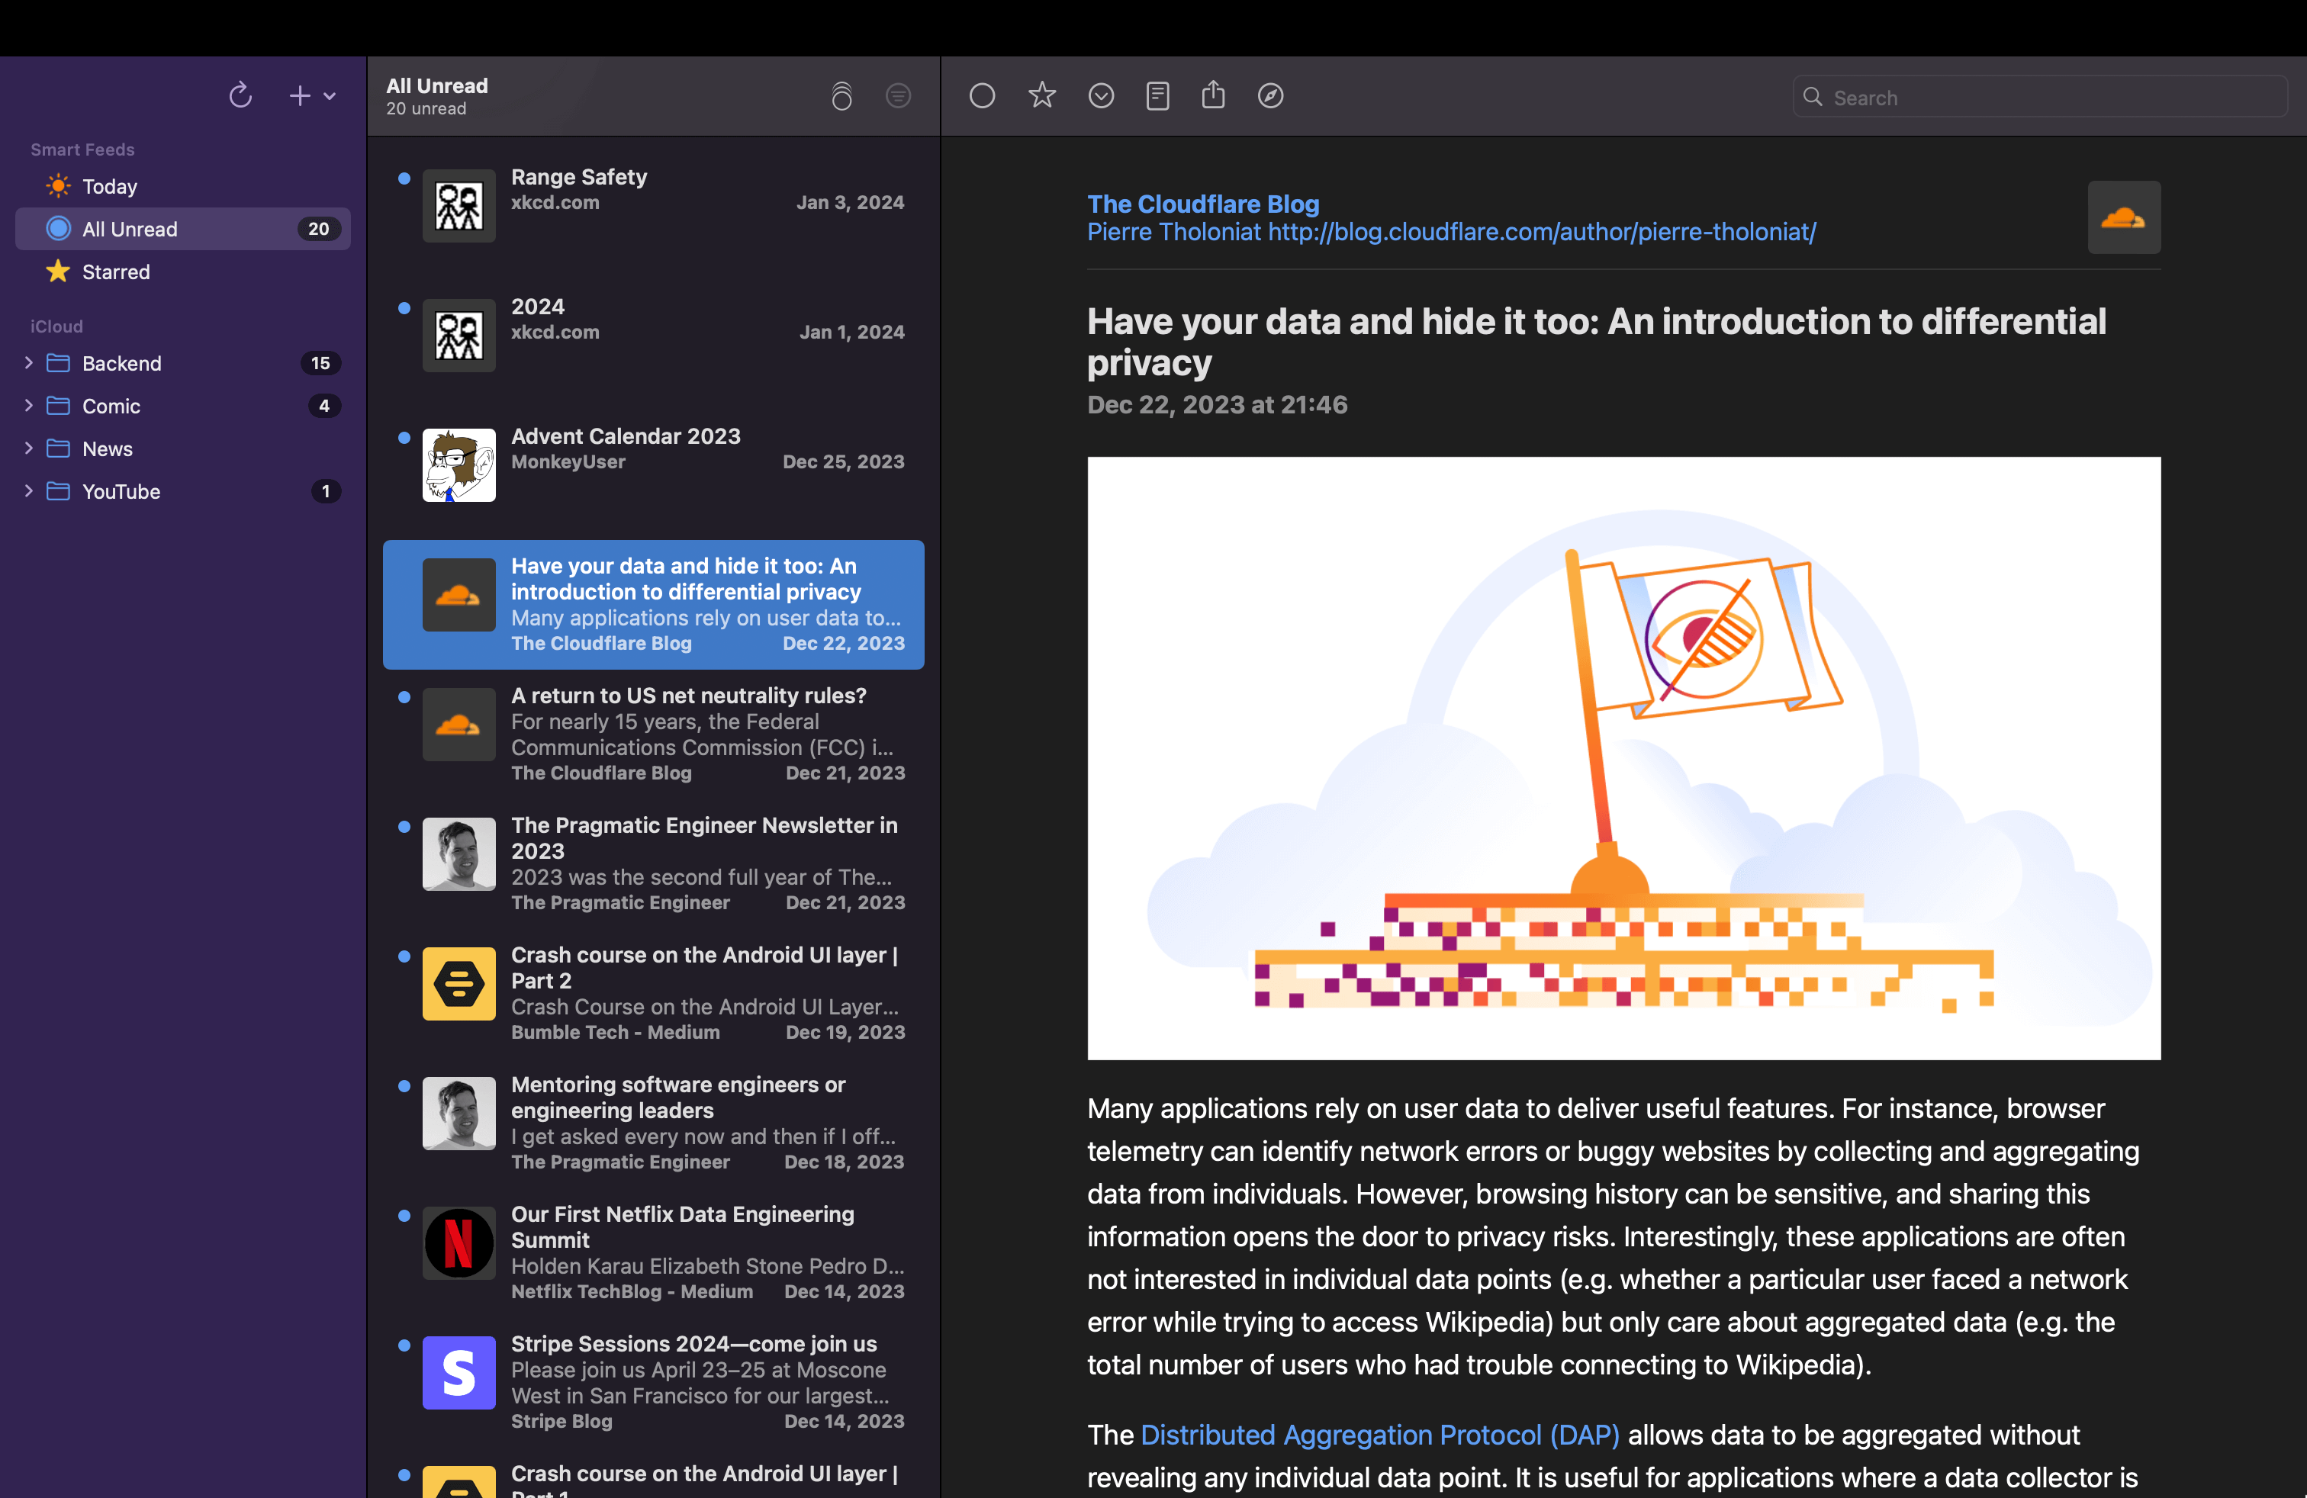
Task: Click the gold star icon beside Starred
Action: pos(58,270)
